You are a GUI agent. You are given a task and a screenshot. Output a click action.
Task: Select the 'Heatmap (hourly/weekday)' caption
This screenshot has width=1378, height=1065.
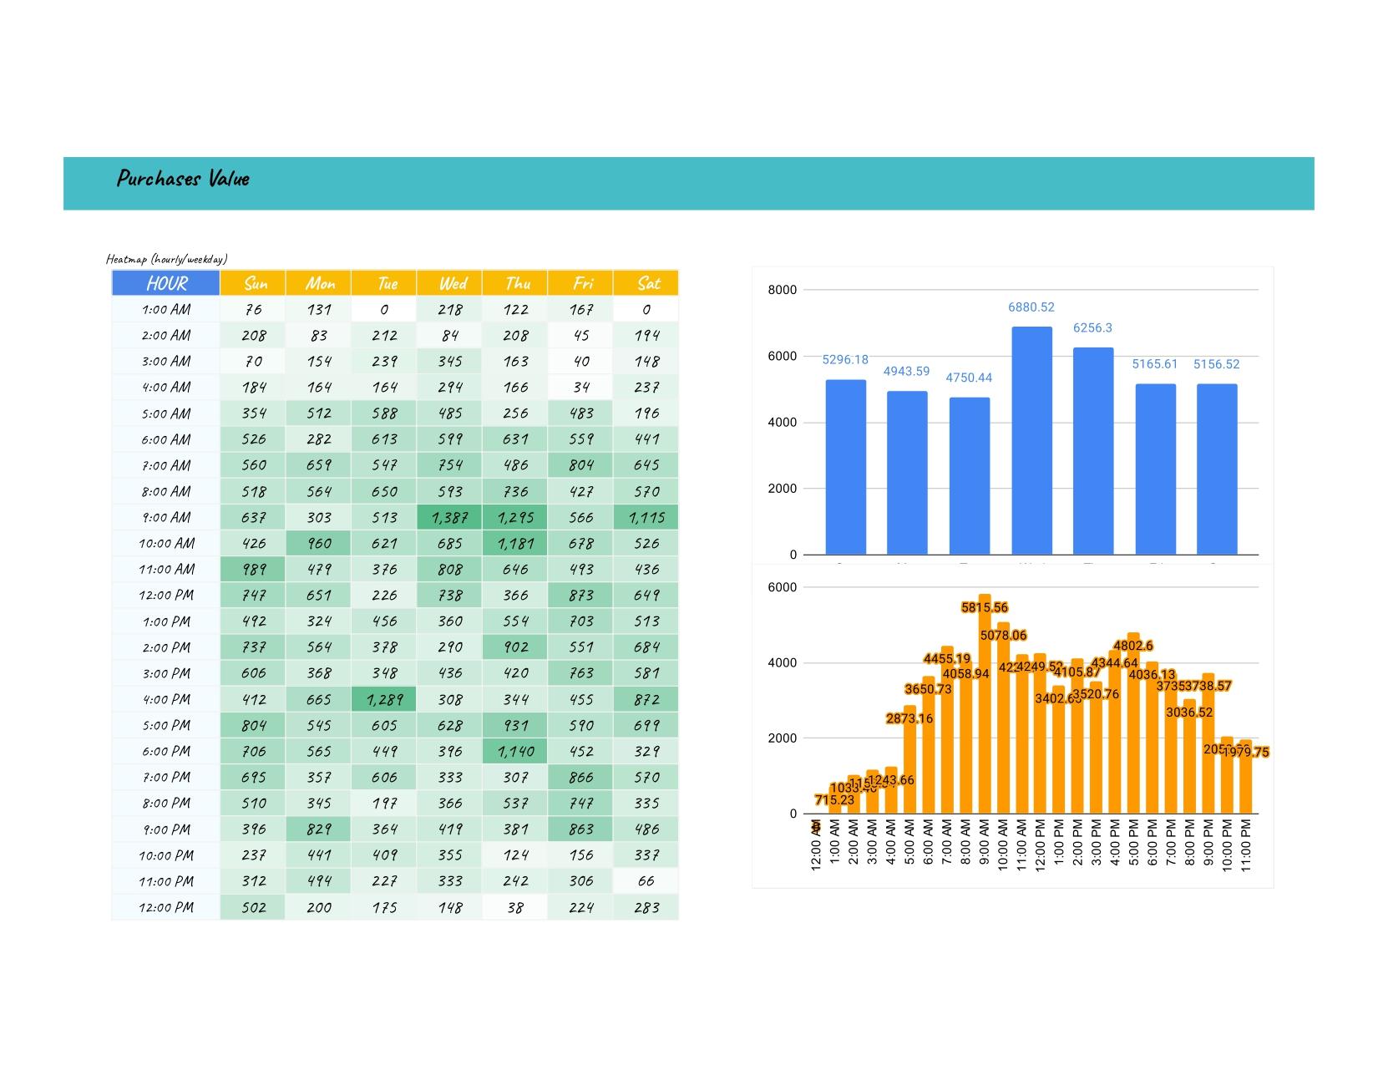coord(167,259)
